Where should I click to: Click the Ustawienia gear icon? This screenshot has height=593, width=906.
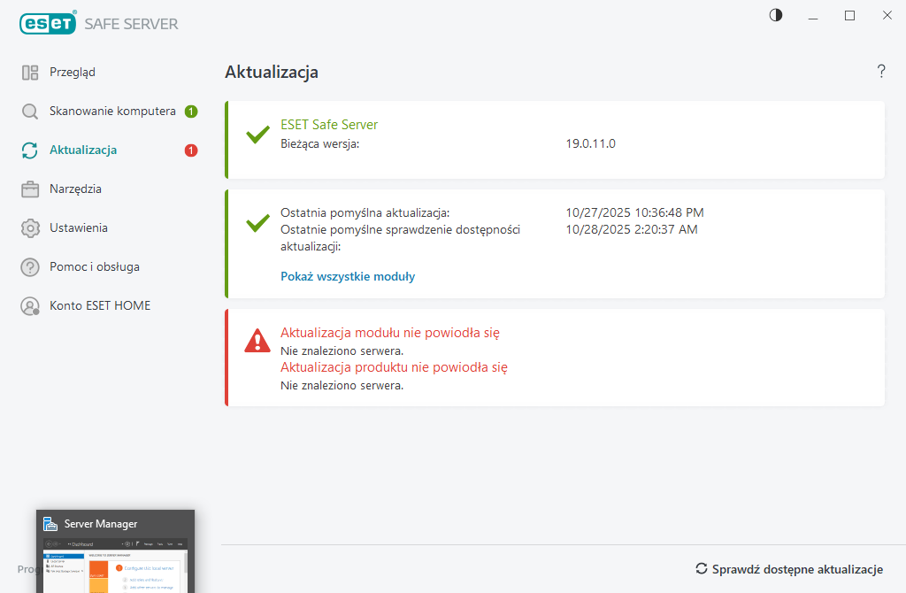[x=30, y=228]
